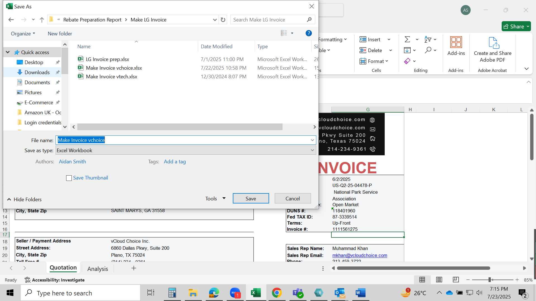Click Add a tag link
This screenshot has height=301, width=536.
click(x=175, y=162)
